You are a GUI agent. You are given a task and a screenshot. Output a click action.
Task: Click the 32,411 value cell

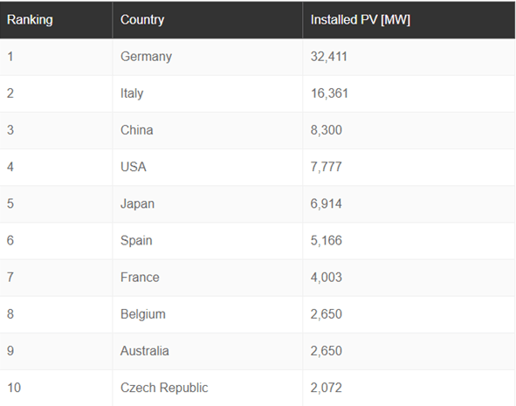pos(409,57)
